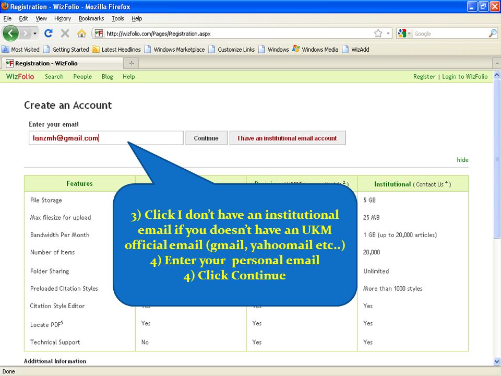This screenshot has width=501, height=376.
Task: Click the Stop loading X icon
Action: [x=65, y=33]
